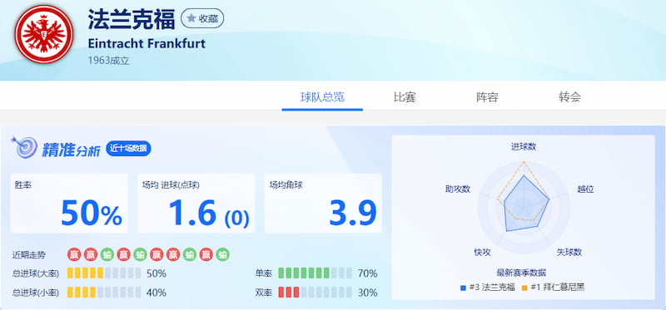Click the 胜率 50% card

[69, 203]
